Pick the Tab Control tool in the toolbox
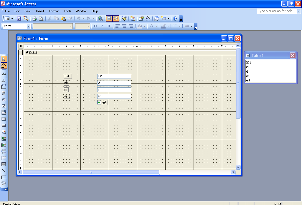This screenshot has height=205, width=302. [x=4, y=158]
